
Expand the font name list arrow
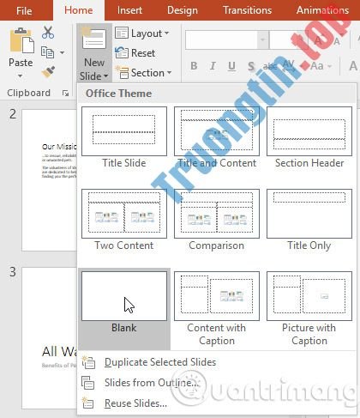pos(262,39)
